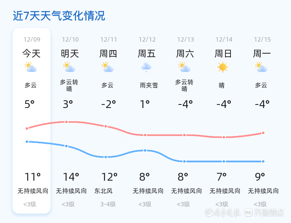Select the 周五 forecast column label
291x223 pixels.
point(147,54)
